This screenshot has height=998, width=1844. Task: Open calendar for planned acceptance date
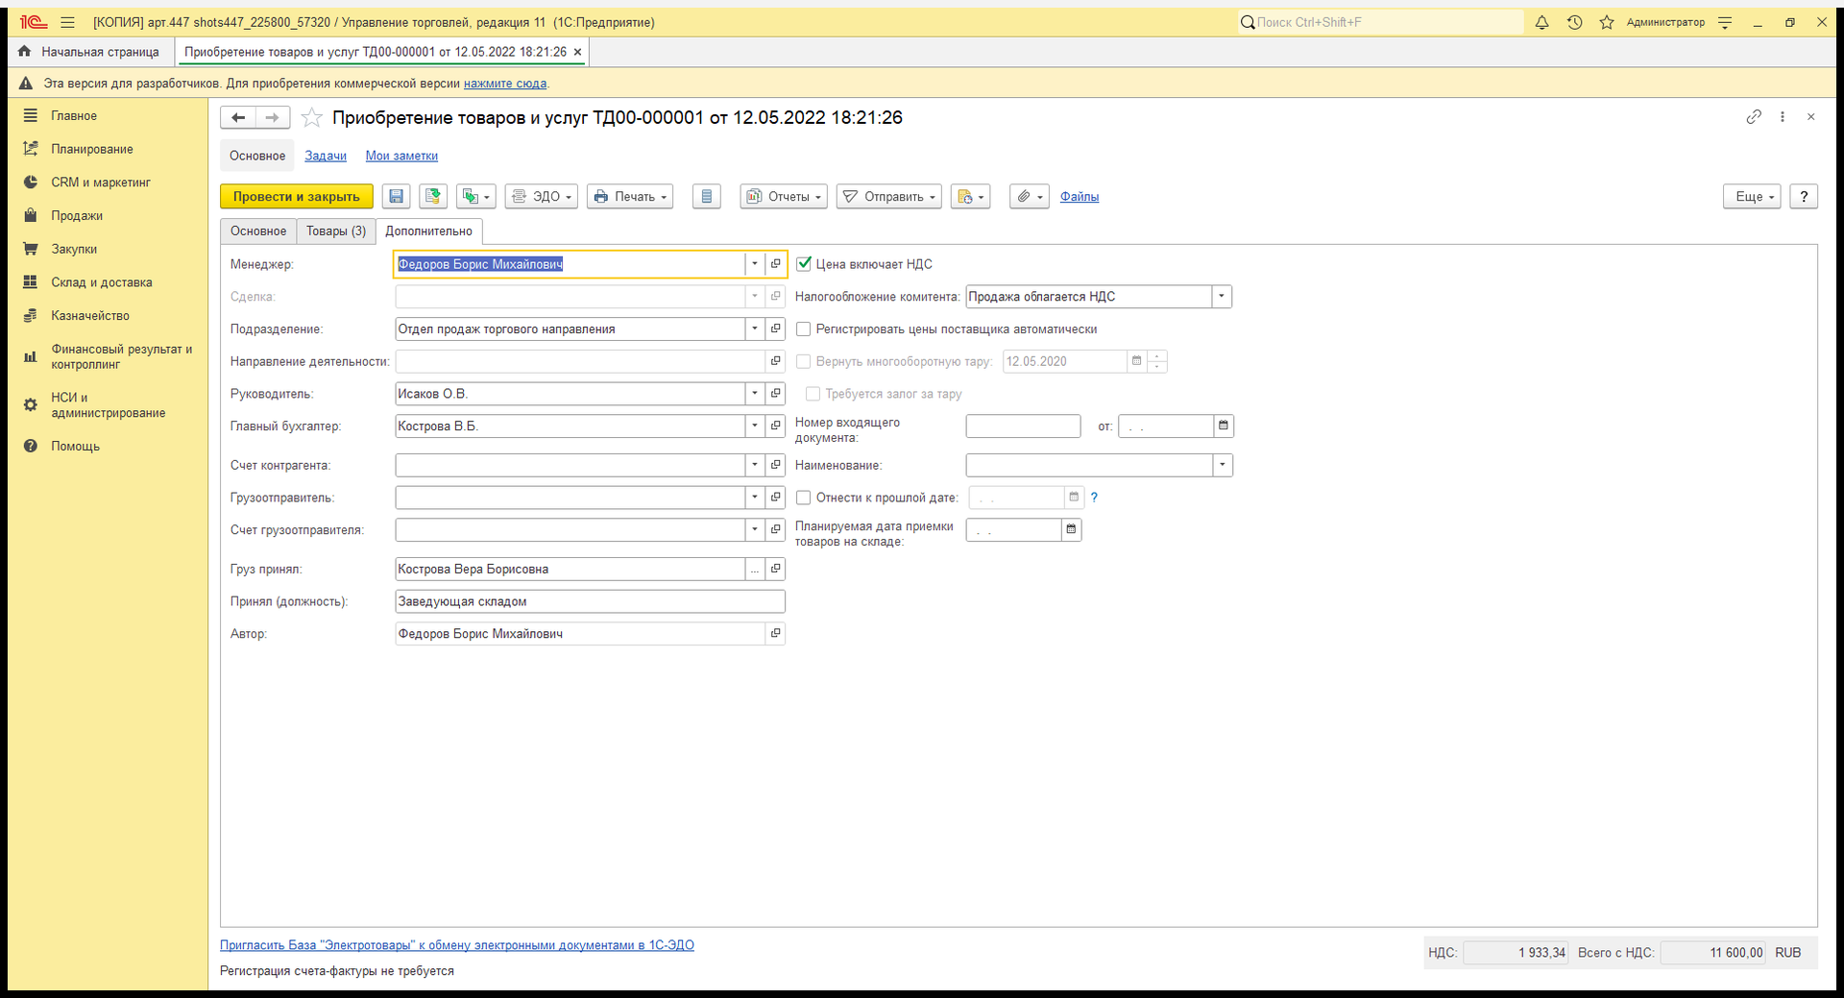[1071, 530]
